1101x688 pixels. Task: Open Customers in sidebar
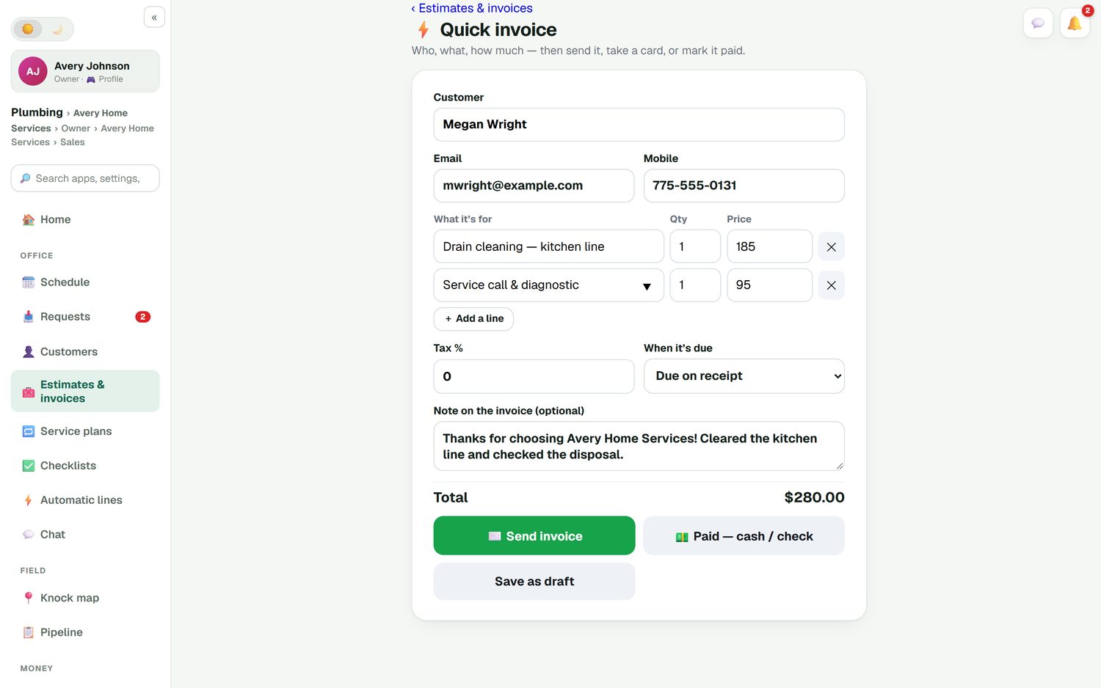85,351
